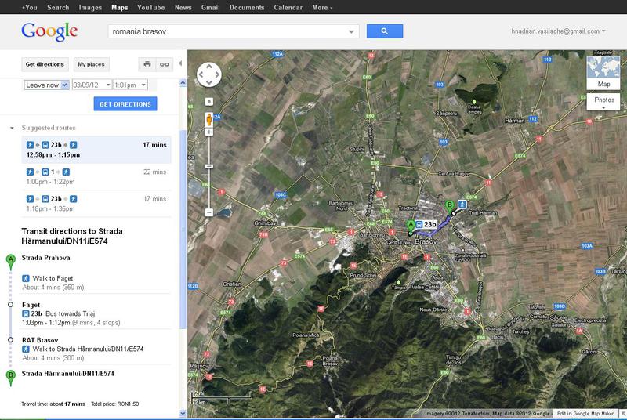Click the map pan navigation control

[x=209, y=74]
